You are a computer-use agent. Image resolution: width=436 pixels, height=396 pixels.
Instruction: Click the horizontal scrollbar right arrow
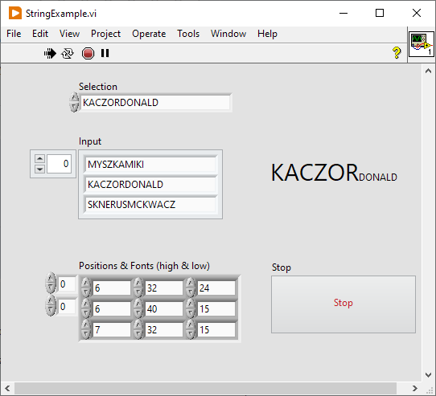[x=415, y=388]
